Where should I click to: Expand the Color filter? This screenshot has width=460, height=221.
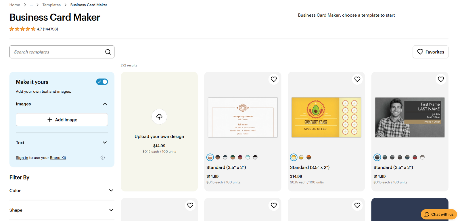[111, 190]
